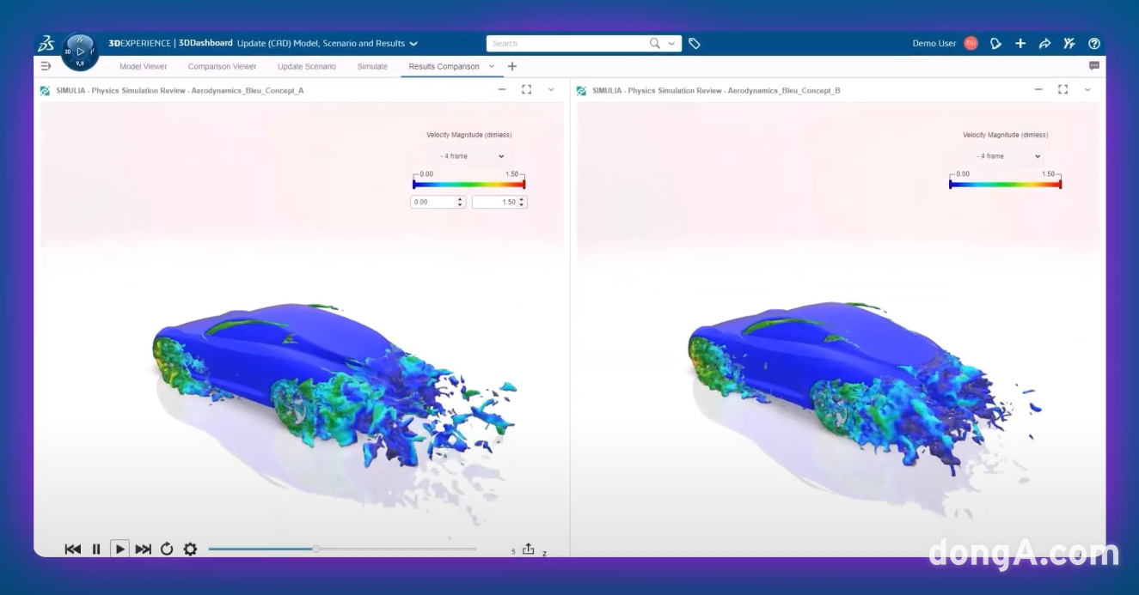Image resolution: width=1139 pixels, height=595 pixels.
Task: Click the share arrow icon in header
Action: coord(1044,43)
